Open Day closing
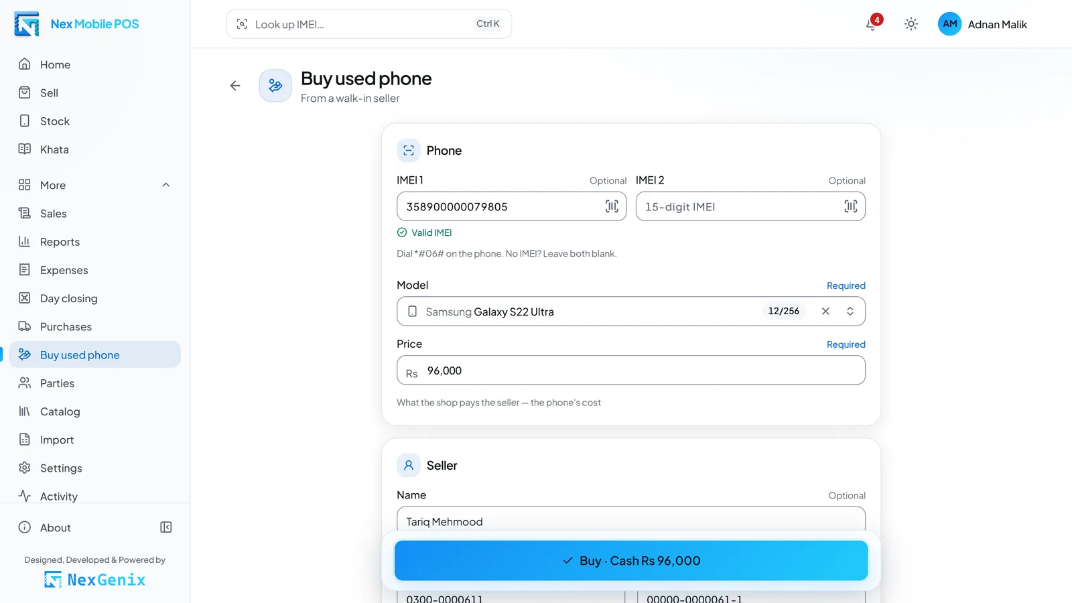 point(95,298)
